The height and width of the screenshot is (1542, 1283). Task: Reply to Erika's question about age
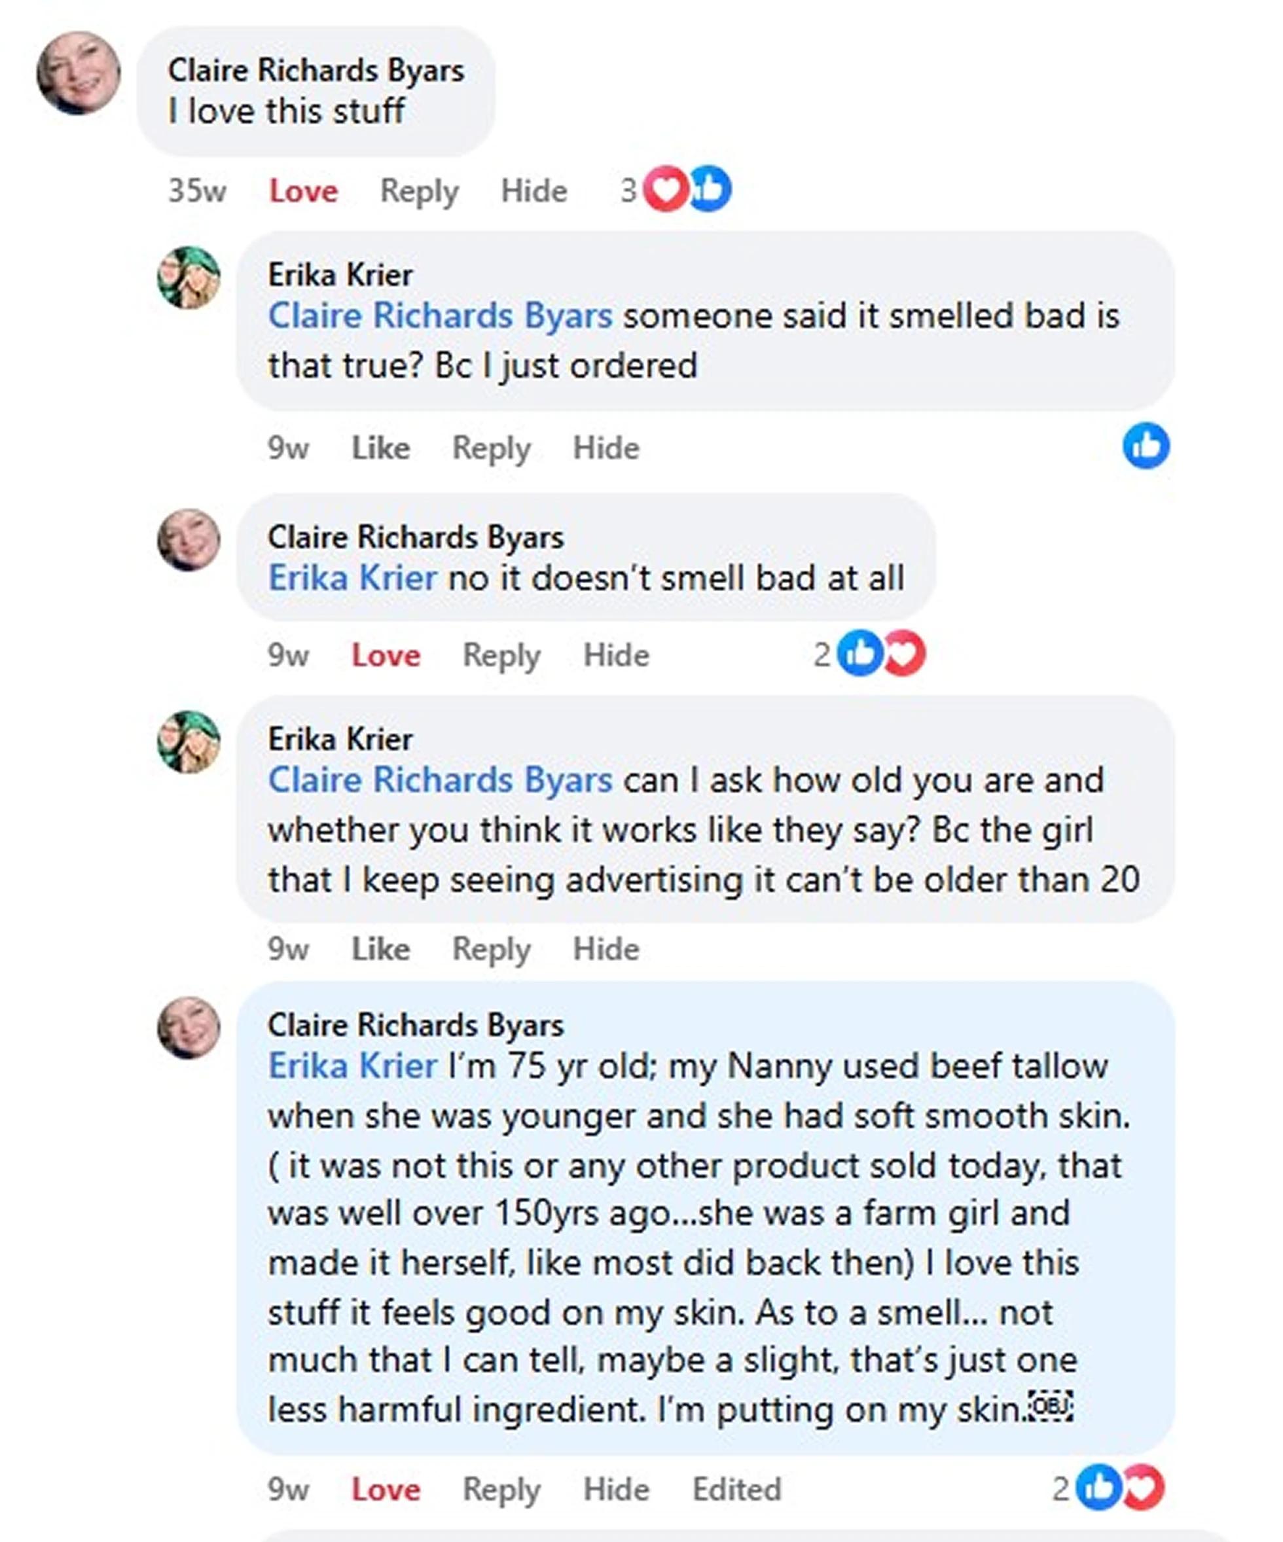[492, 948]
